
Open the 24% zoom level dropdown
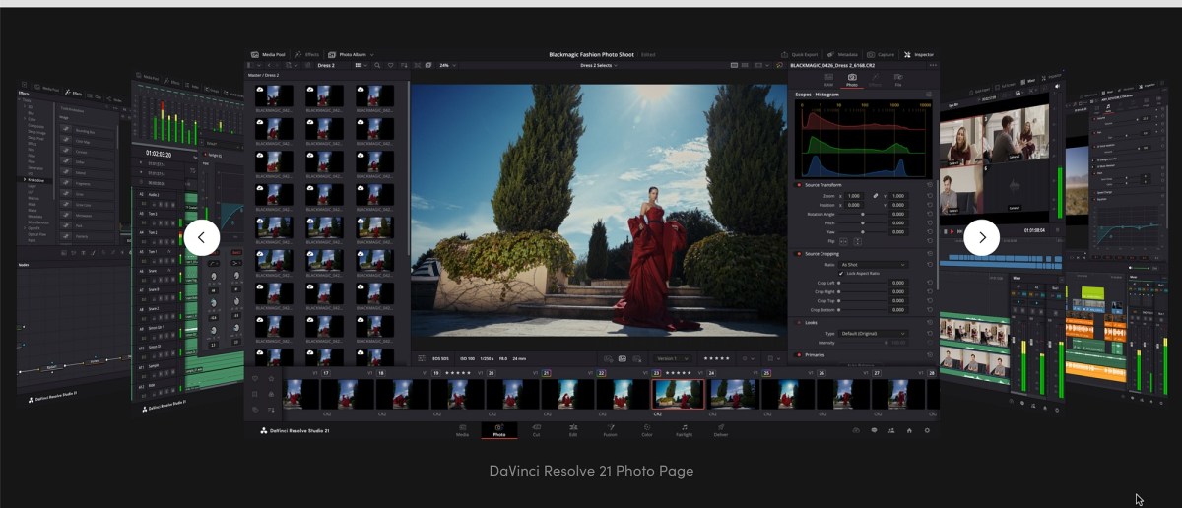click(x=448, y=65)
